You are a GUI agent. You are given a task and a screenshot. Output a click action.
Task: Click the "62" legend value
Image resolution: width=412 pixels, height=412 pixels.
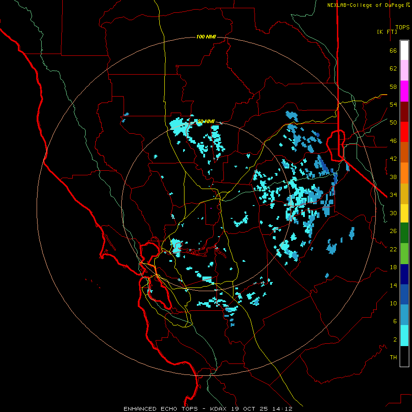coord(393,69)
